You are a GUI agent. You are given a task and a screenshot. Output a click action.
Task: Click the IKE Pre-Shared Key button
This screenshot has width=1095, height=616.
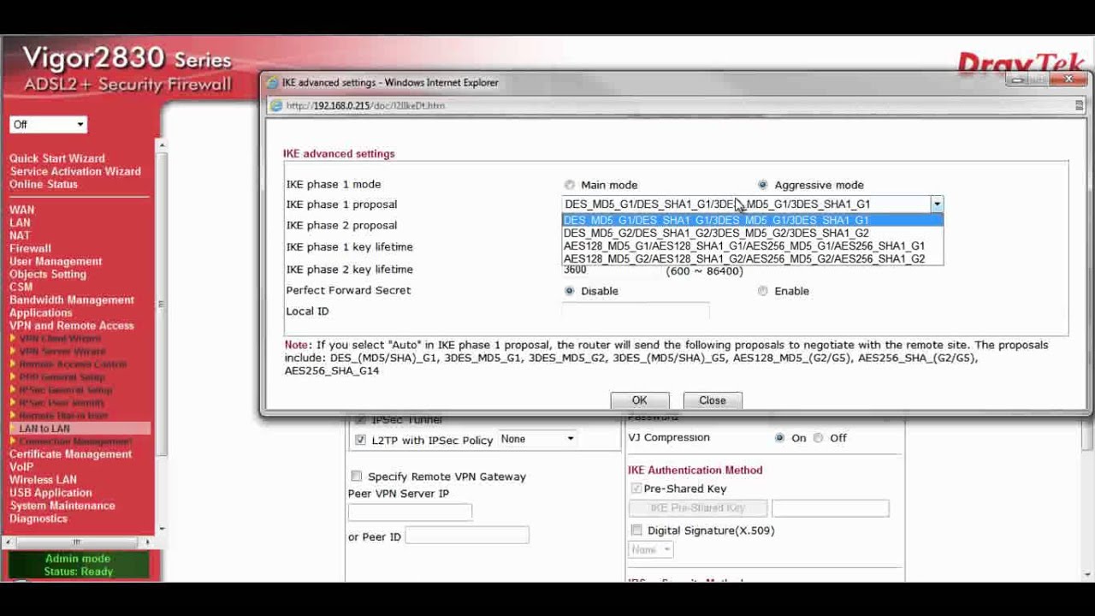(697, 508)
